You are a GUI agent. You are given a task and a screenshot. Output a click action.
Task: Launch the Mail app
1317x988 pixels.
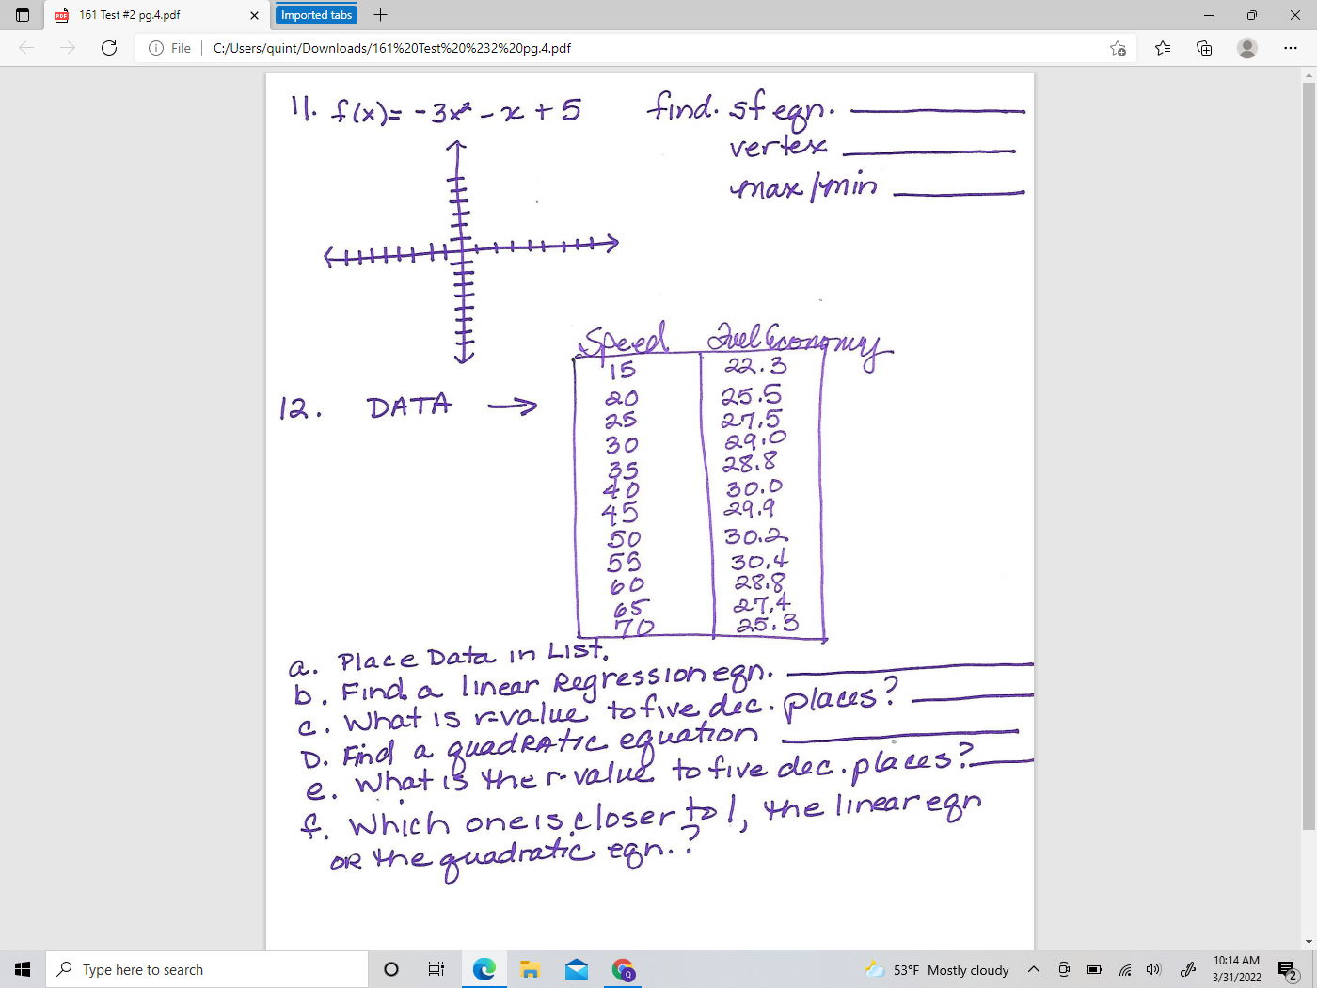pos(577,969)
